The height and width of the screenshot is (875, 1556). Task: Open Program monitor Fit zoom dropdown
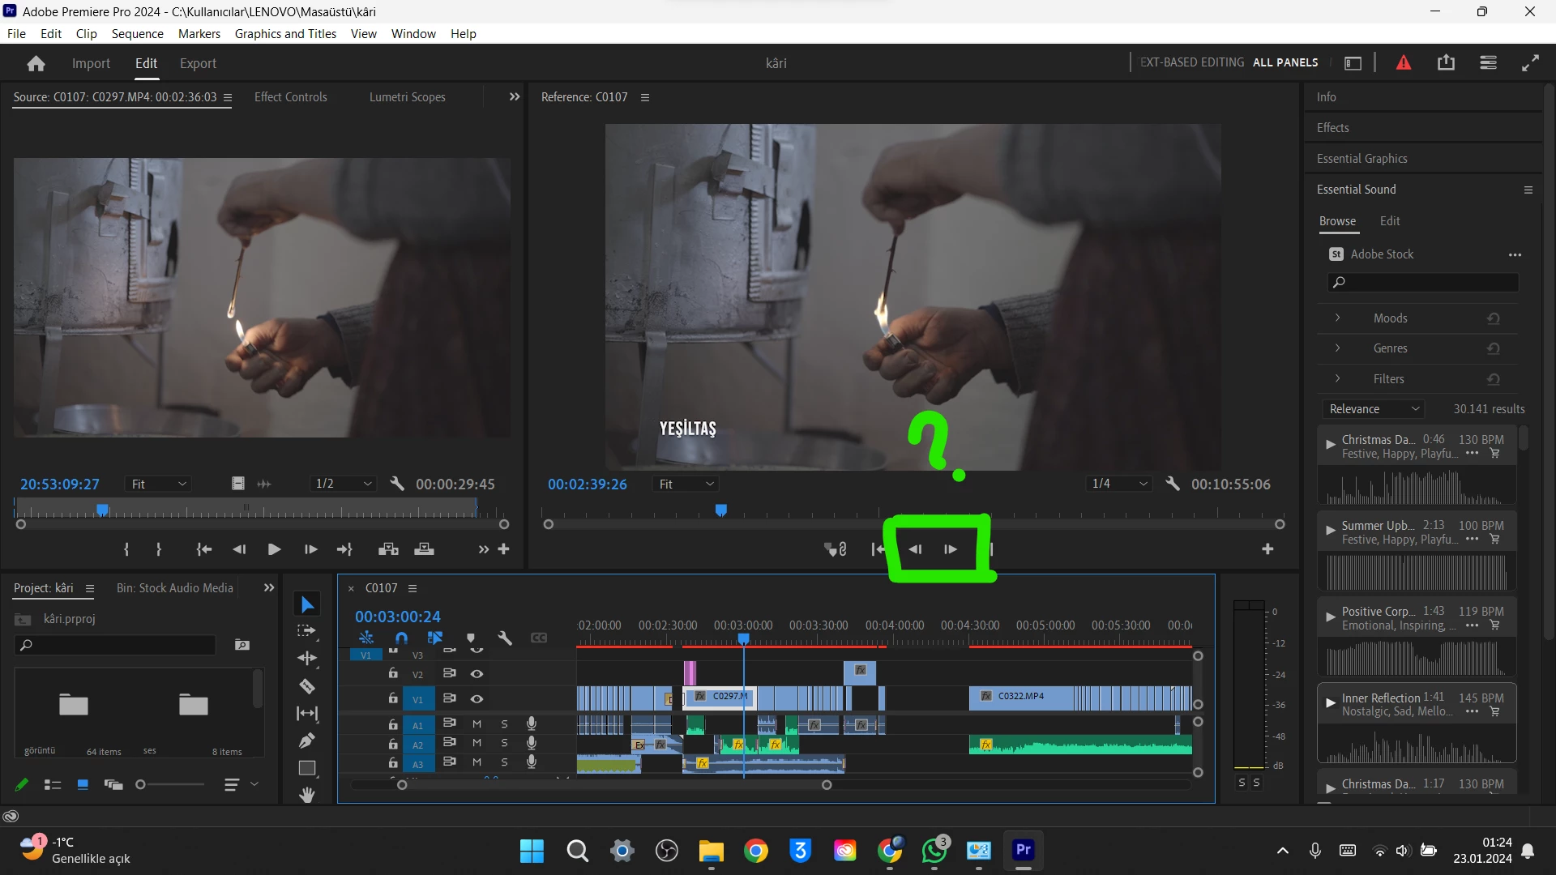tap(686, 484)
